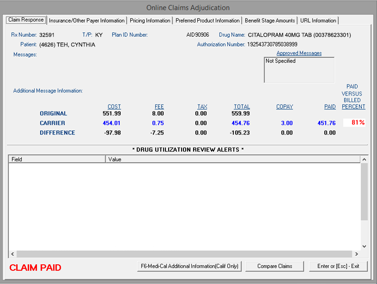Go to the Benefit Stage Amounts tab

click(270, 21)
